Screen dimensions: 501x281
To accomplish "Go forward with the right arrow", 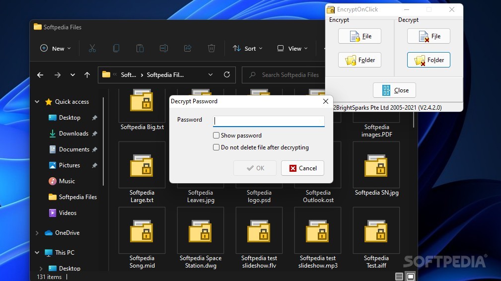I will point(58,75).
